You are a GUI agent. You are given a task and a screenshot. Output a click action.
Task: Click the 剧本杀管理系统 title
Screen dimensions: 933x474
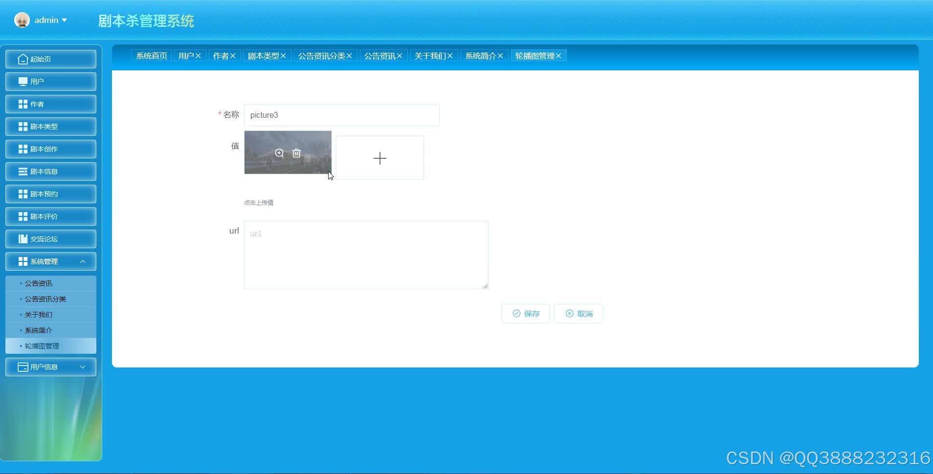tap(146, 21)
